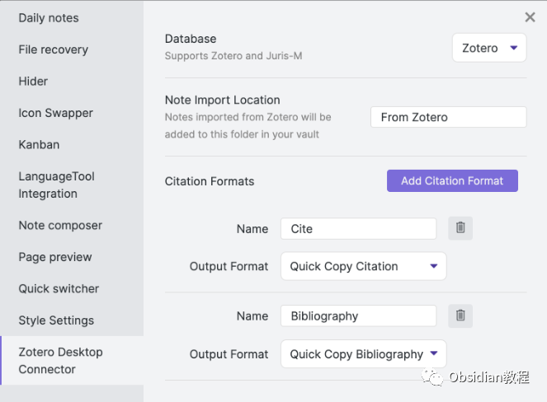Image resolution: width=547 pixels, height=402 pixels.
Task: Click the Note Import Location label
Action: (x=222, y=100)
